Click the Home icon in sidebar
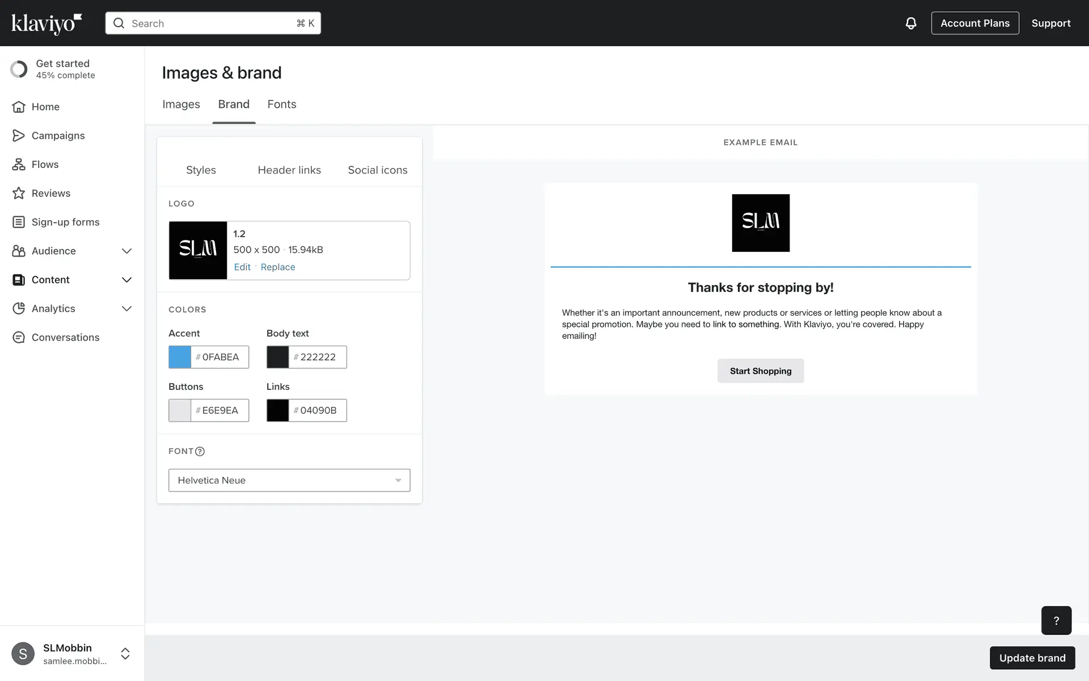Screen dimensions: 1089x681 coord(19,107)
